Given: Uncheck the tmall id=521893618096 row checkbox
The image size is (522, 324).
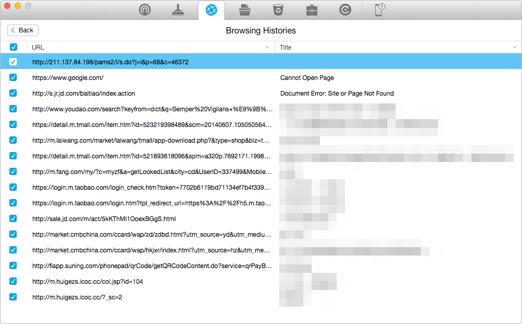Looking at the screenshot, I should tap(13, 156).
